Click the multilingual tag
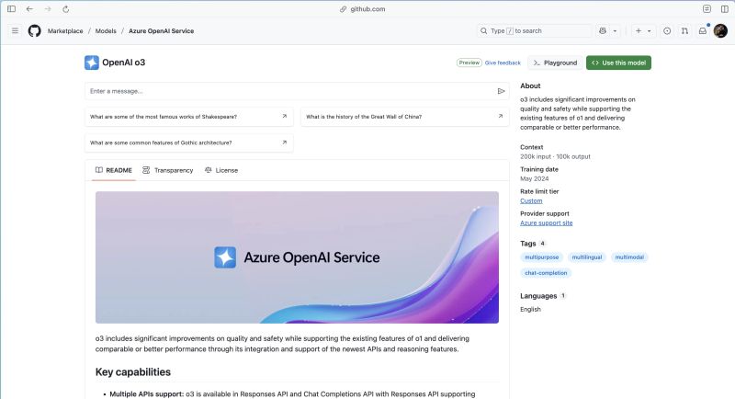This screenshot has width=735, height=399. coord(587,257)
